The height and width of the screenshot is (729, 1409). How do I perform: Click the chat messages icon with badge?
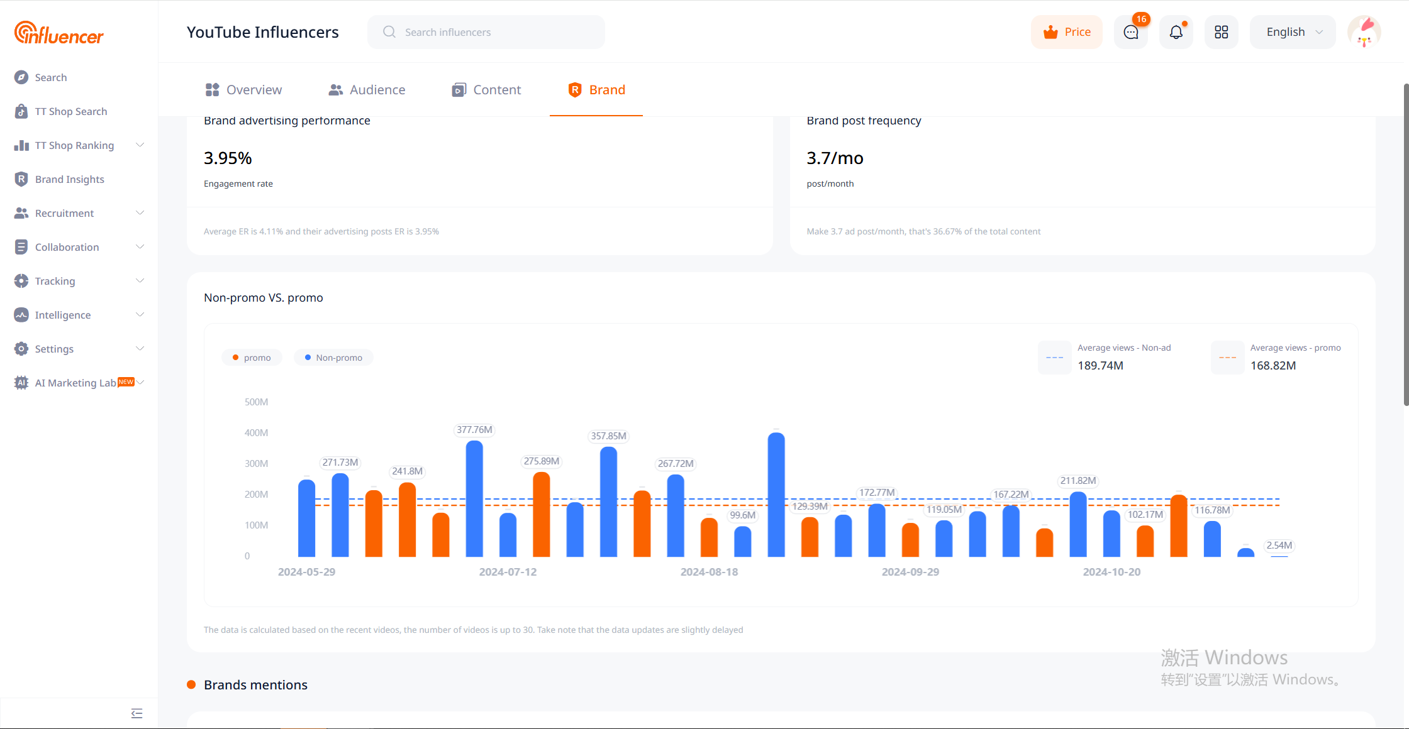pyautogui.click(x=1131, y=32)
